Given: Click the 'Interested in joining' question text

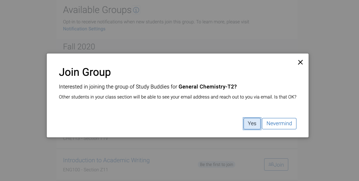Looking at the screenshot, I should [118, 87].
